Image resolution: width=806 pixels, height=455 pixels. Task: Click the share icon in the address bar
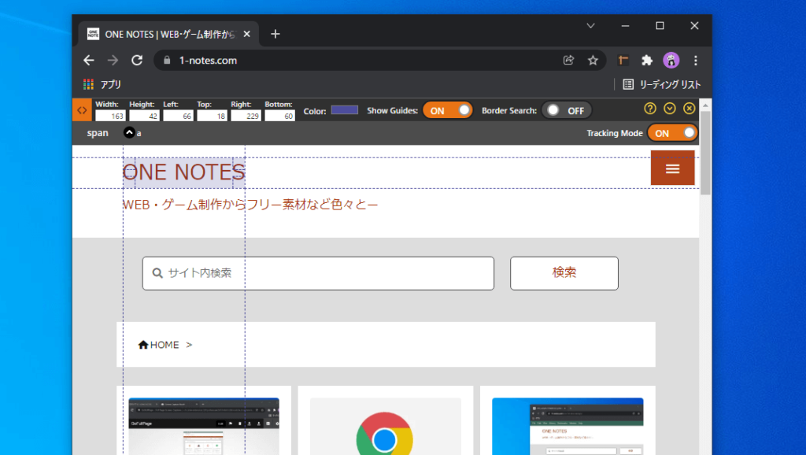568,60
